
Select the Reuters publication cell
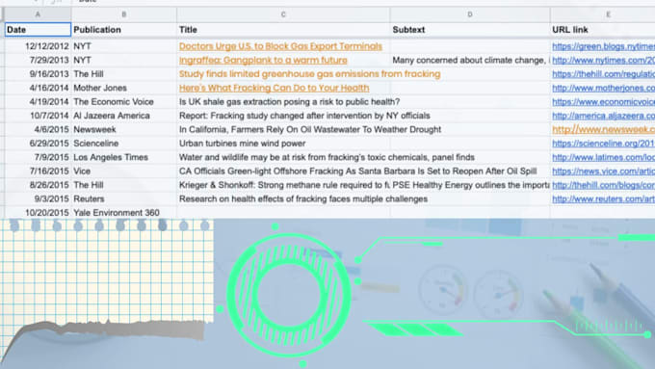click(124, 198)
